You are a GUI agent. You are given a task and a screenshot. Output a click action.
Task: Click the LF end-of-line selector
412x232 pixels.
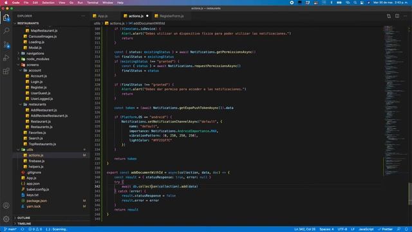click(353, 229)
